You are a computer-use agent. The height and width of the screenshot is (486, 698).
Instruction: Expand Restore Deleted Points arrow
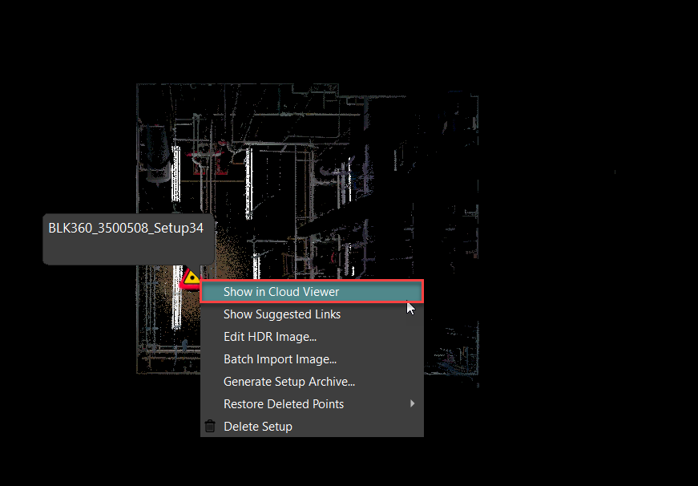point(412,403)
